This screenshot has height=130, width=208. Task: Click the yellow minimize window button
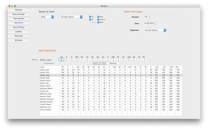click(12, 6)
